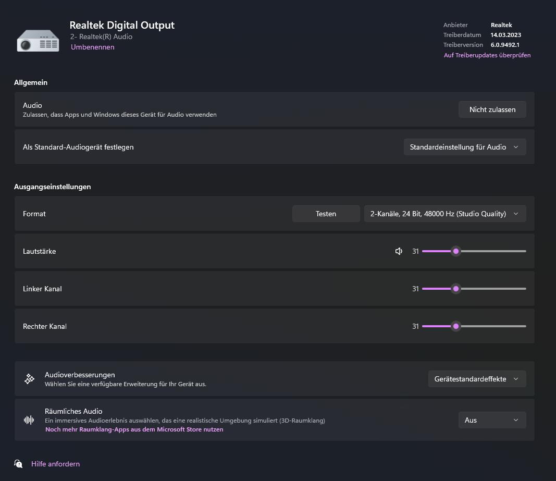This screenshot has width=556, height=481.
Task: Click the Realtek Digital Output title
Action: point(122,25)
